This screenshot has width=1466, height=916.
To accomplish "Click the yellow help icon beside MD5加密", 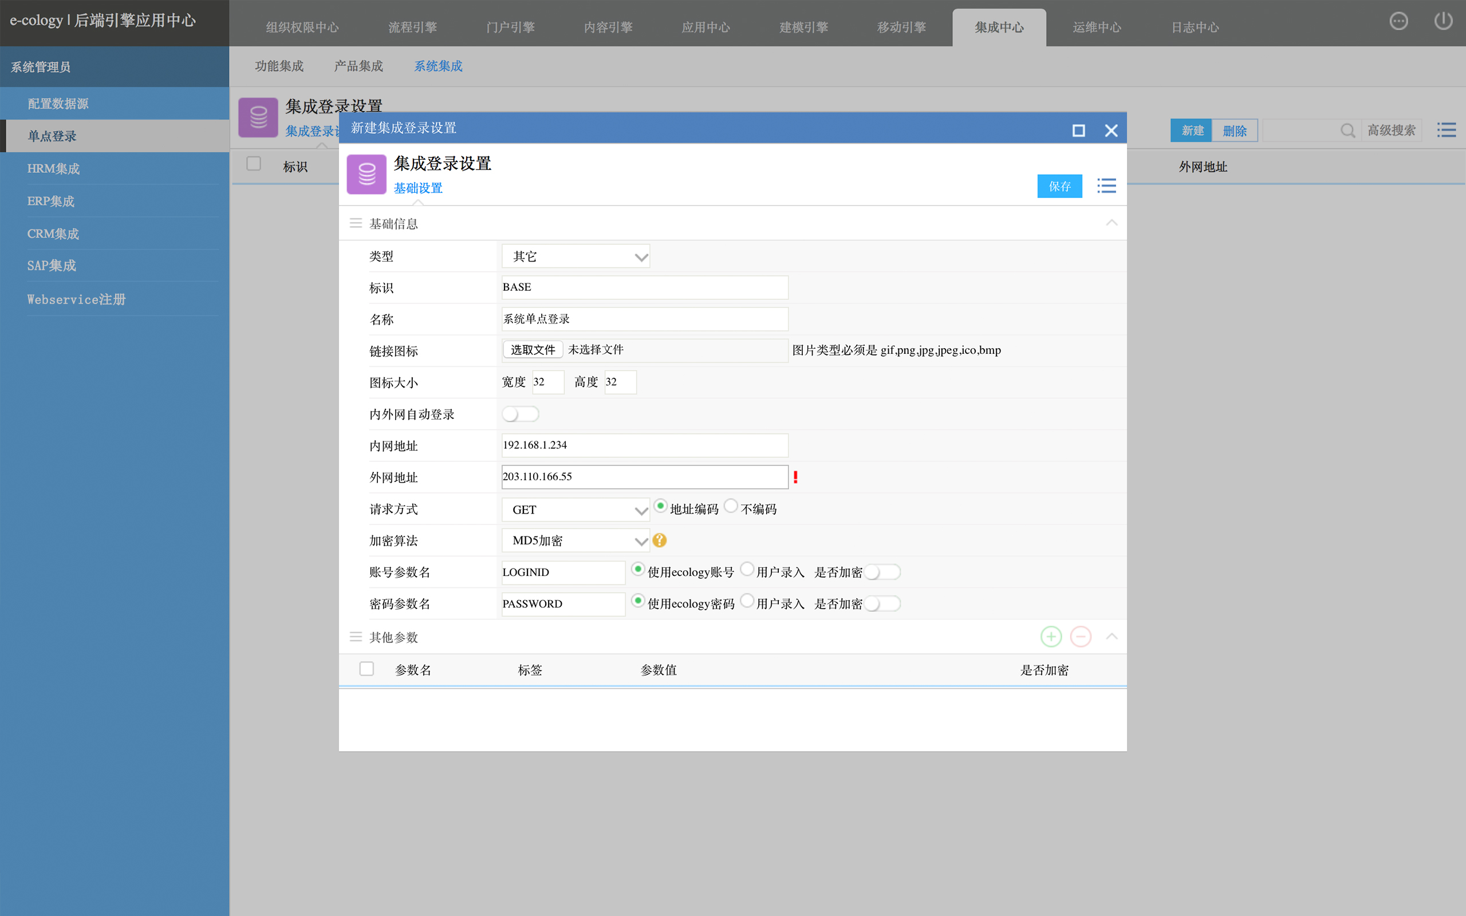I will 660,540.
